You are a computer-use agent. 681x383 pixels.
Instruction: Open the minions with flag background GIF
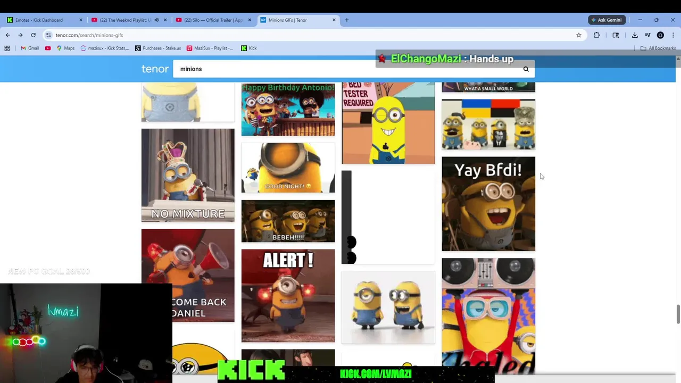pos(488,124)
